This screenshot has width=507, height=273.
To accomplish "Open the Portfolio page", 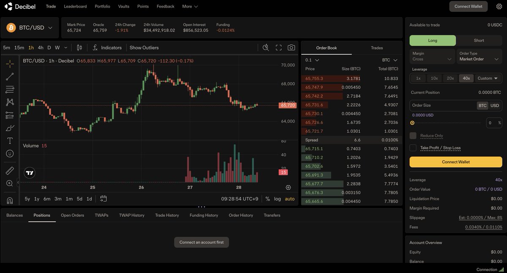I will pyautogui.click(x=102, y=6).
